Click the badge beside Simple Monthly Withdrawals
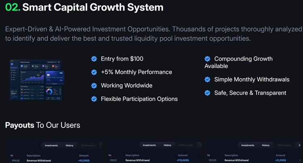 [207, 79]
